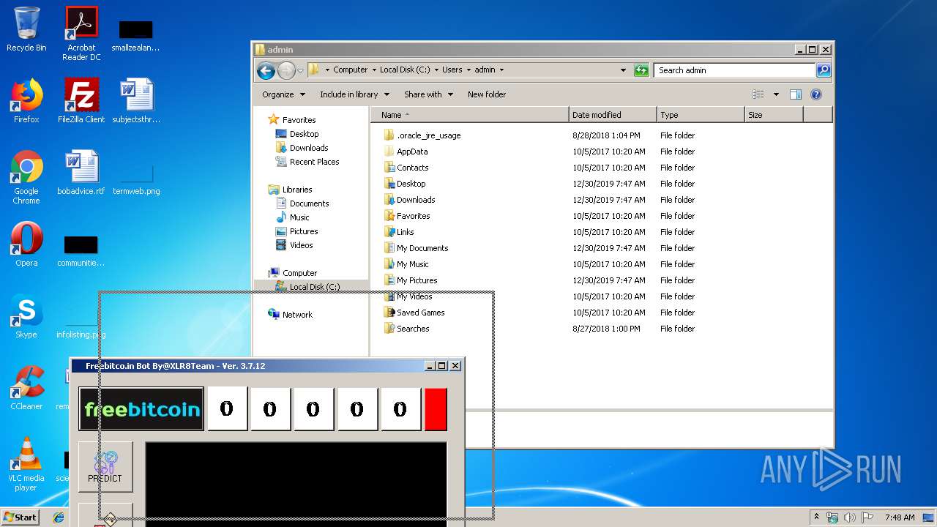Click Computer in the address breadcrumb
937x527 pixels.
[x=350, y=70]
